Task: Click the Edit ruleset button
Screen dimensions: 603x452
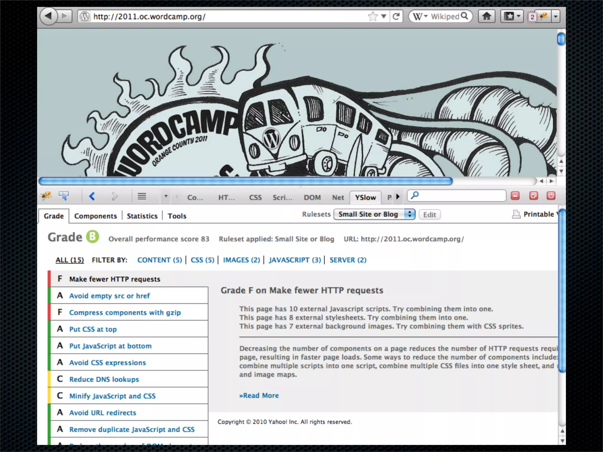Action: [429, 215]
